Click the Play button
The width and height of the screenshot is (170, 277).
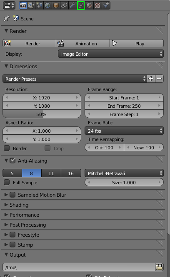(x=137, y=43)
